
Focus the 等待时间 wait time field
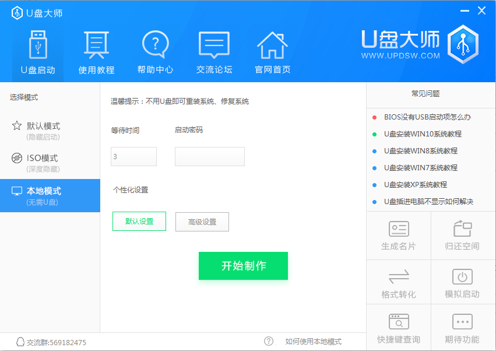(x=133, y=156)
